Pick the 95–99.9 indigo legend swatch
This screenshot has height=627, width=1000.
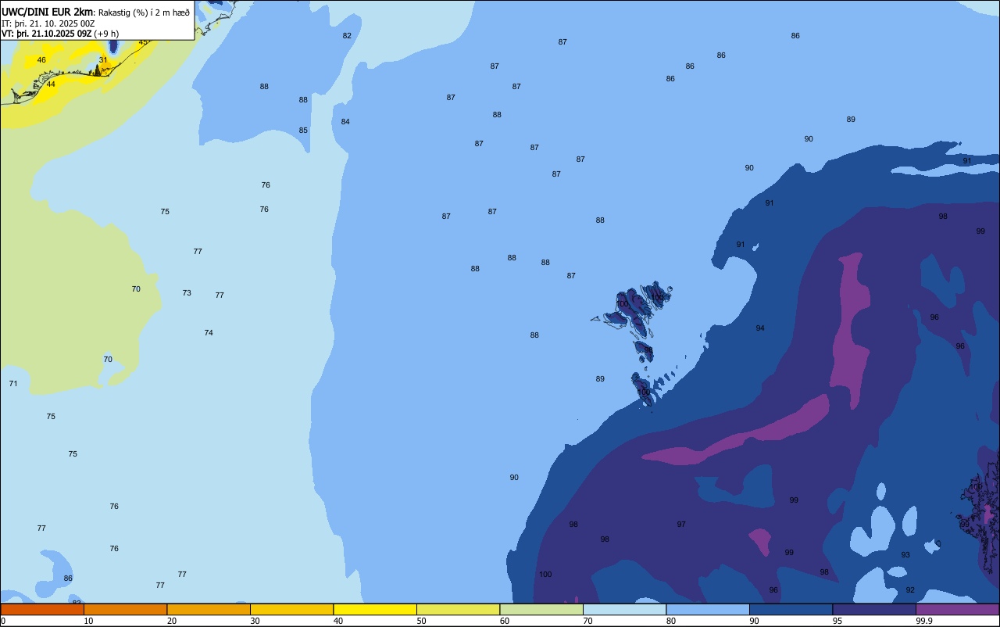point(874,609)
